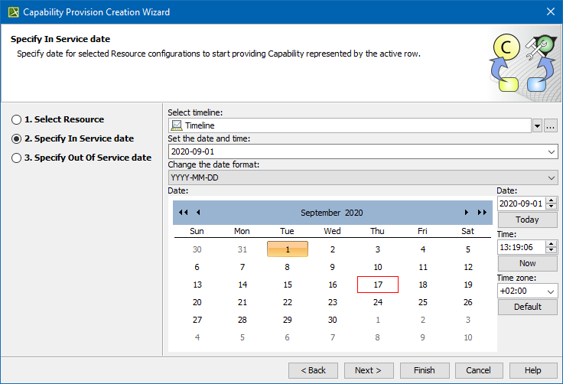Viewport: 563px width, 384px height.
Task: Click the timeline browse ellipsis button
Action: (x=551, y=125)
